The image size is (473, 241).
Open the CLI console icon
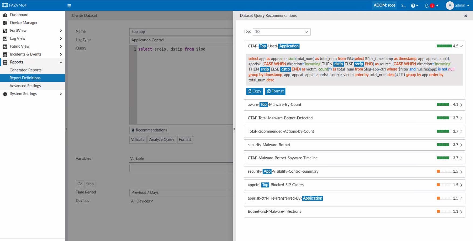click(x=403, y=6)
